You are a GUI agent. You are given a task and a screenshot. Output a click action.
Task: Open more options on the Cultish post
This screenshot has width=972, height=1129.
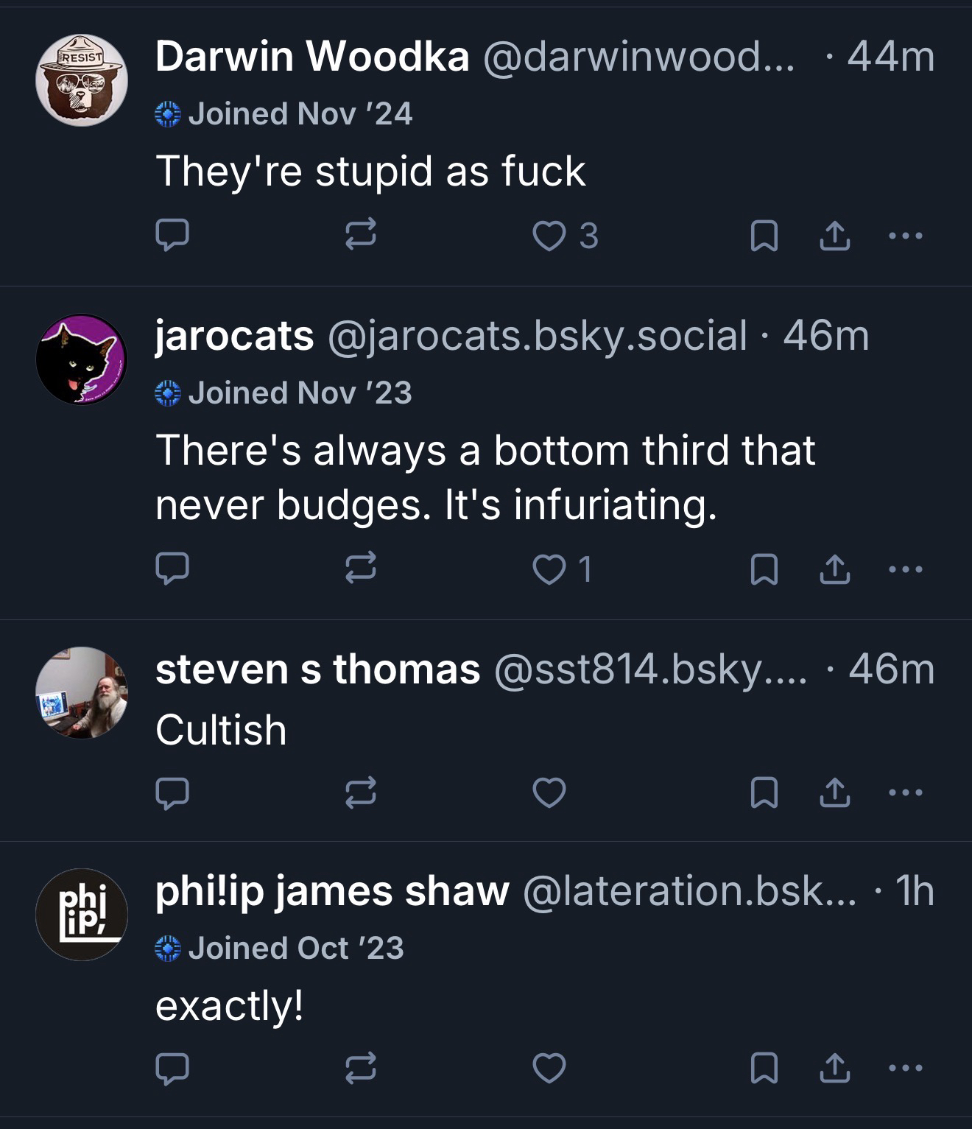[x=905, y=792]
